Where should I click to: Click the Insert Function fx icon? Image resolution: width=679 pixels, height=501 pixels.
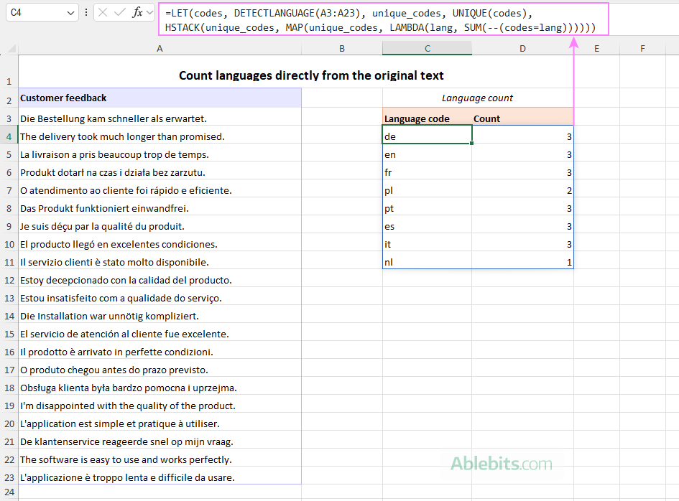coord(138,12)
